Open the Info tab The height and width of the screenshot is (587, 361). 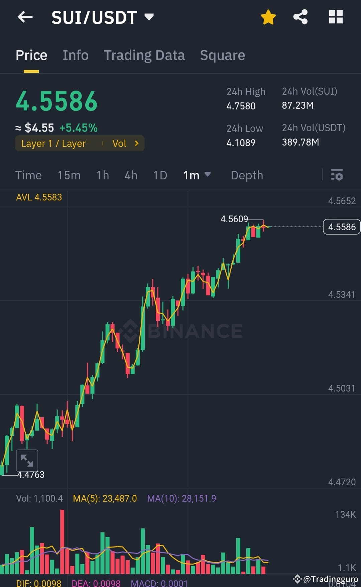(x=75, y=55)
